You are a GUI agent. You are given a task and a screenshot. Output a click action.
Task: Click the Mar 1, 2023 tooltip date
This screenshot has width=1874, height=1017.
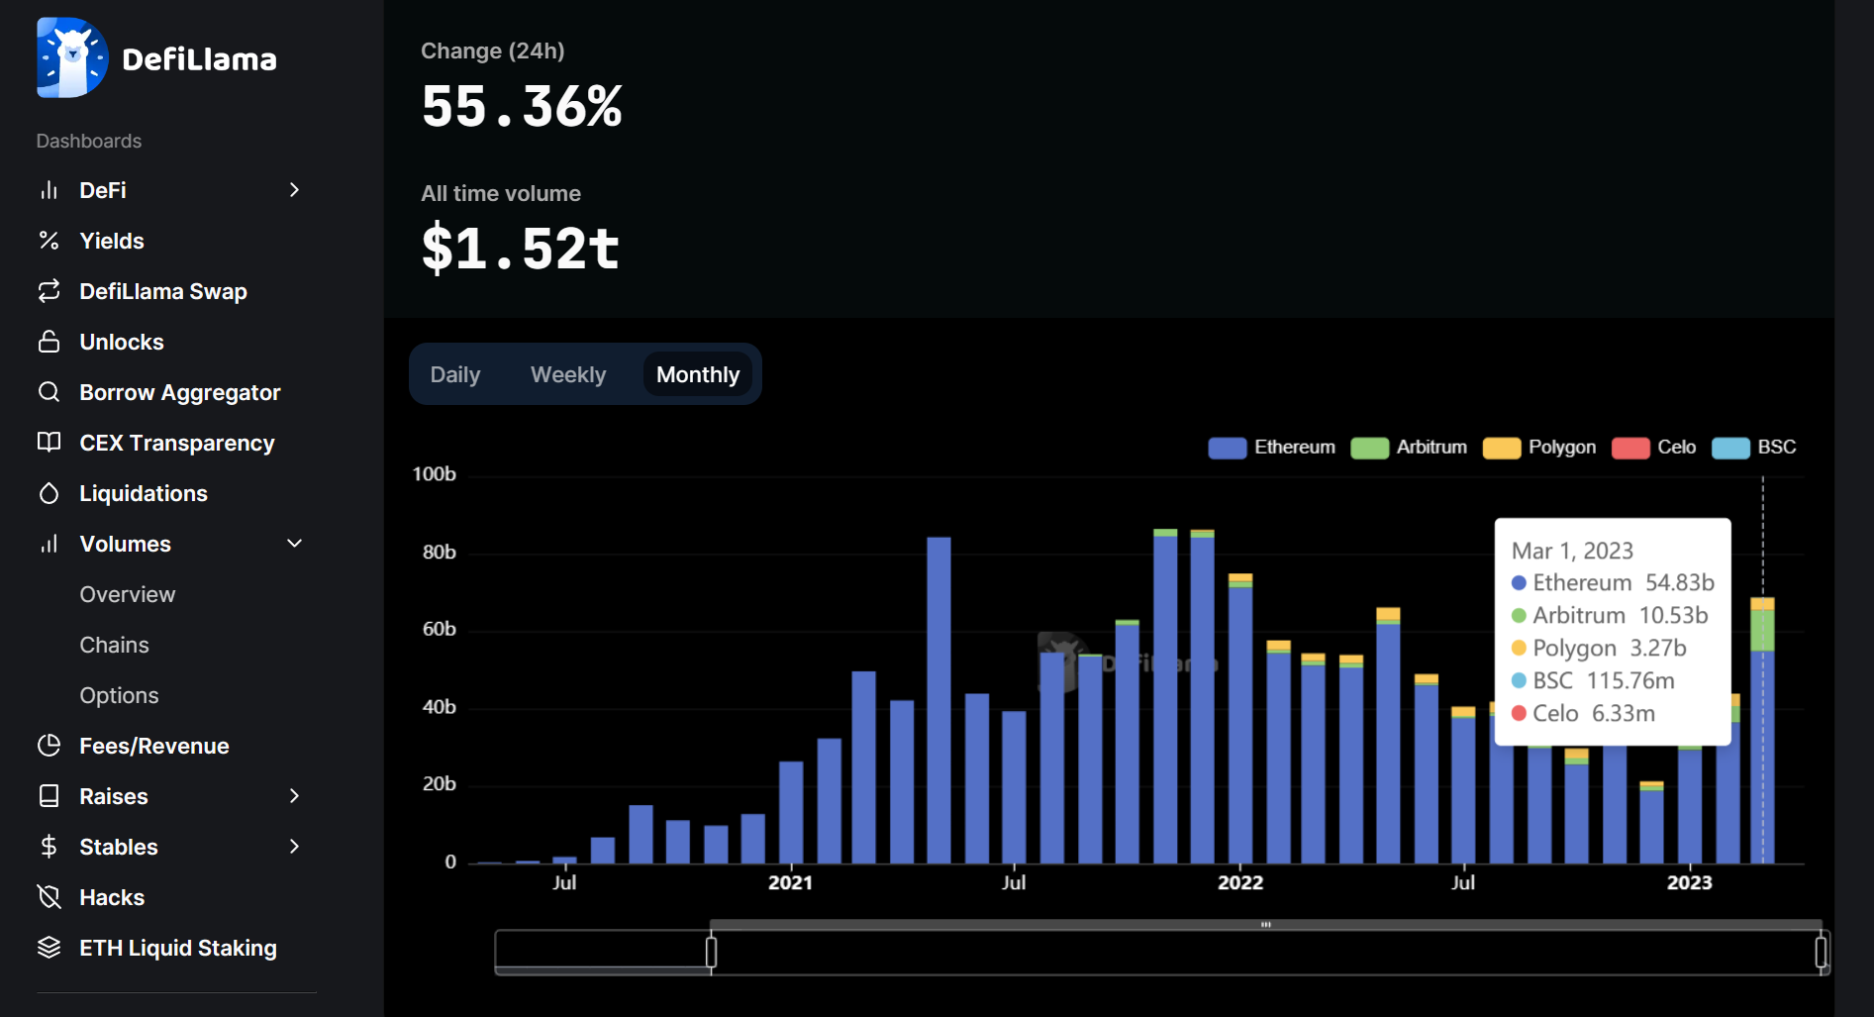pos(1572,551)
